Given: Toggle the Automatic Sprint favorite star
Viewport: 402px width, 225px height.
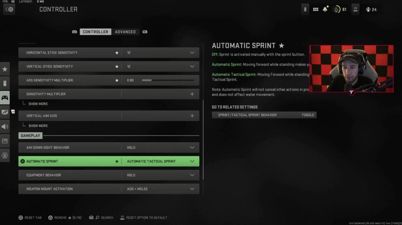Looking at the screenshot, I should (117, 161).
